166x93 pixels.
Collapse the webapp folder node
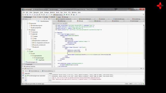click(x=28, y=30)
